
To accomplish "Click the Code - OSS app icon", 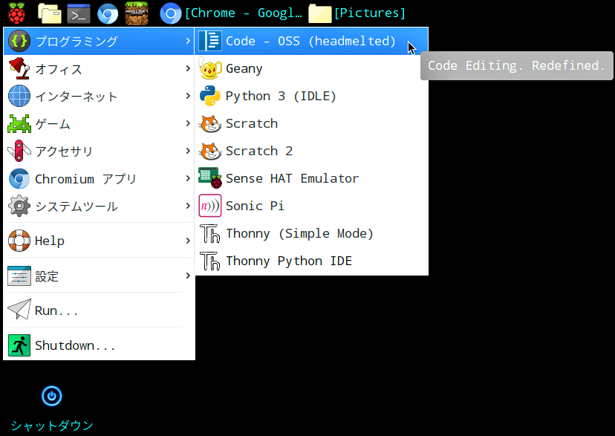I will pyautogui.click(x=210, y=41).
